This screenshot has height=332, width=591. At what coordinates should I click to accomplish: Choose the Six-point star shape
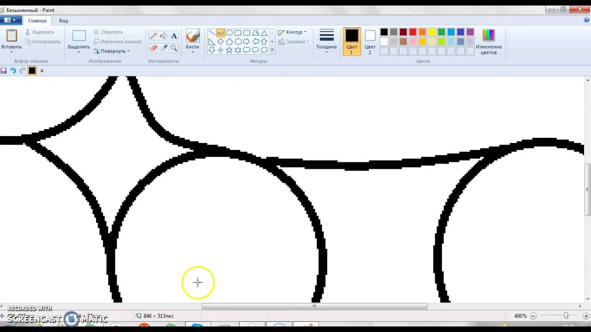pyautogui.click(x=238, y=50)
